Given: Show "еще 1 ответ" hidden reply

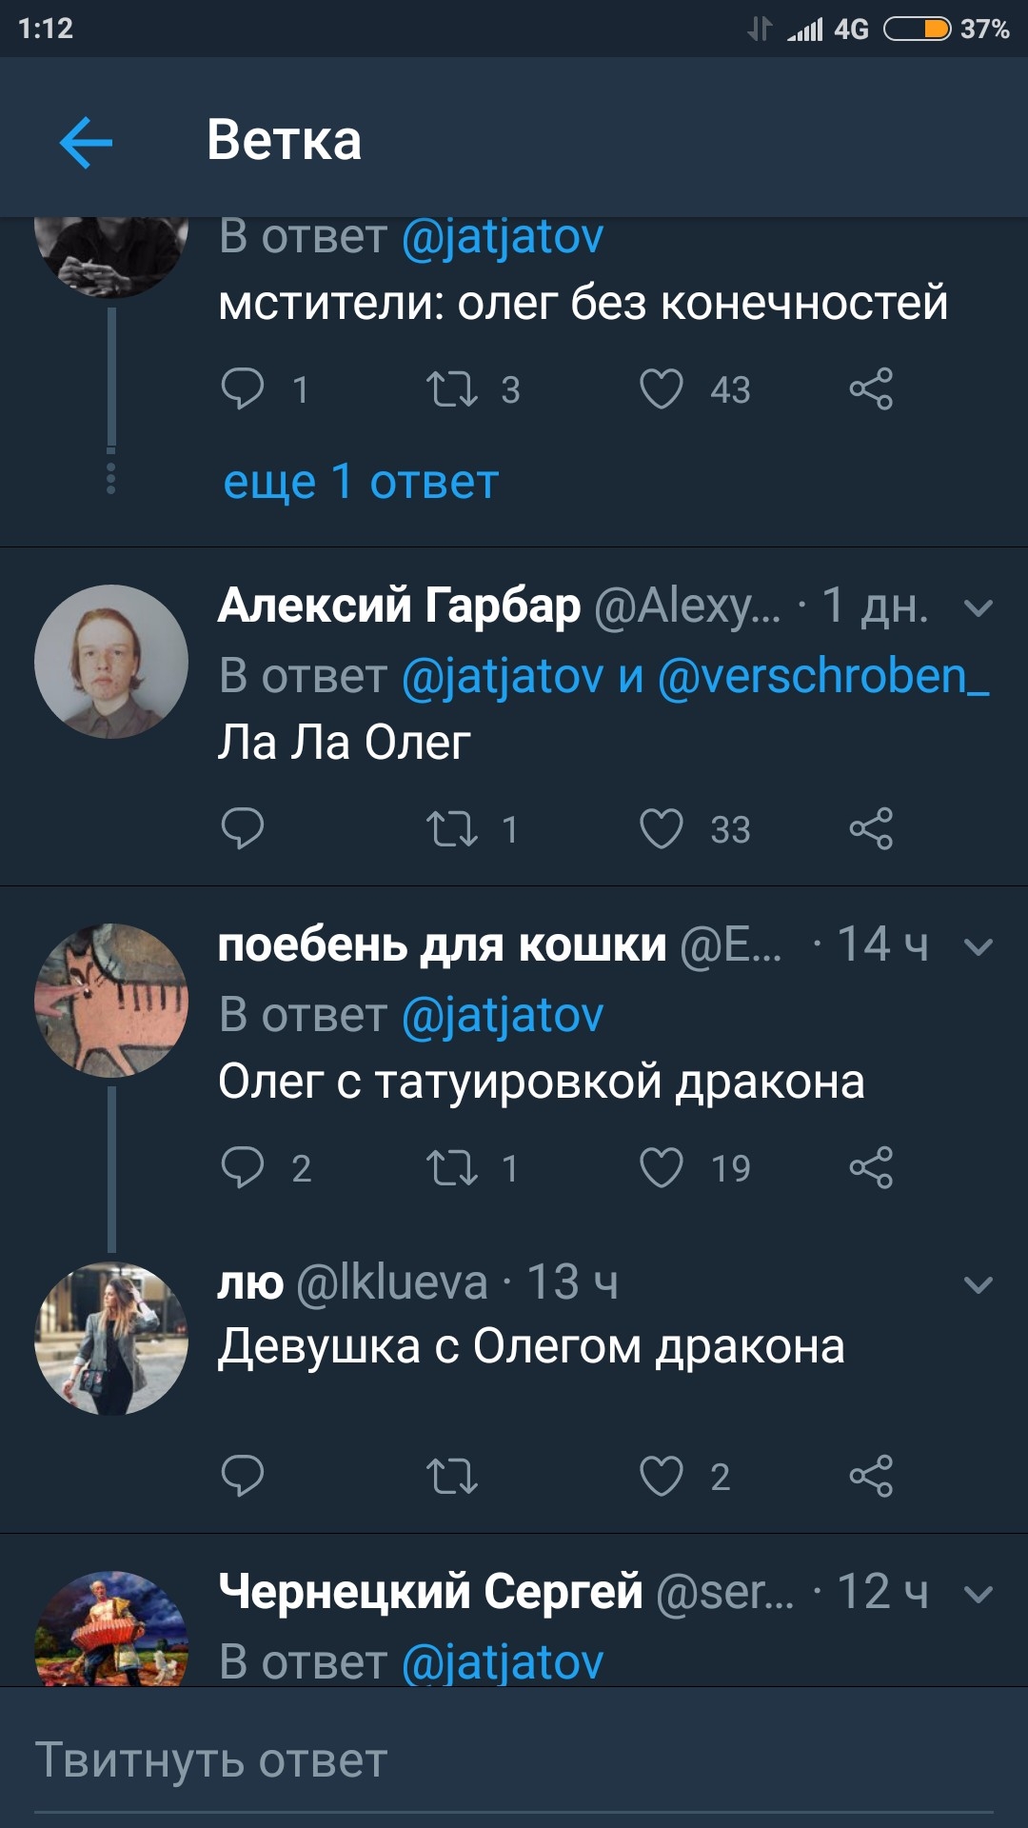Looking at the screenshot, I should click(x=361, y=482).
